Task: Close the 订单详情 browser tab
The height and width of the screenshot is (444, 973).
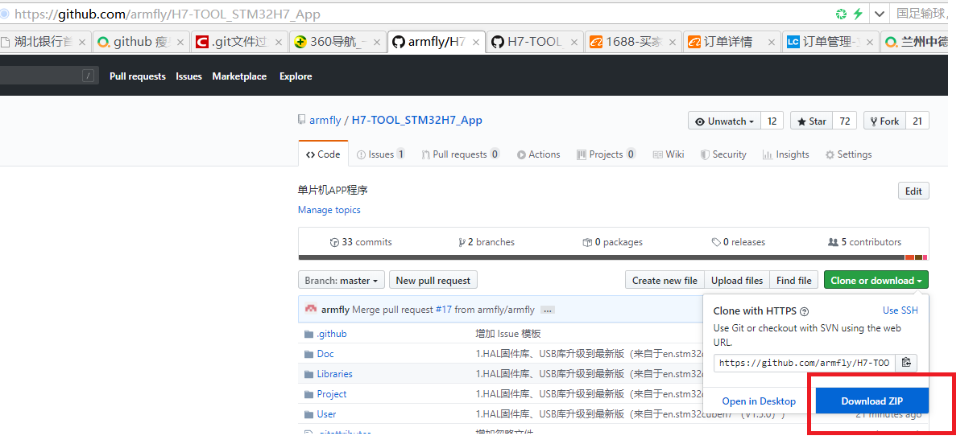Action: tap(772, 42)
